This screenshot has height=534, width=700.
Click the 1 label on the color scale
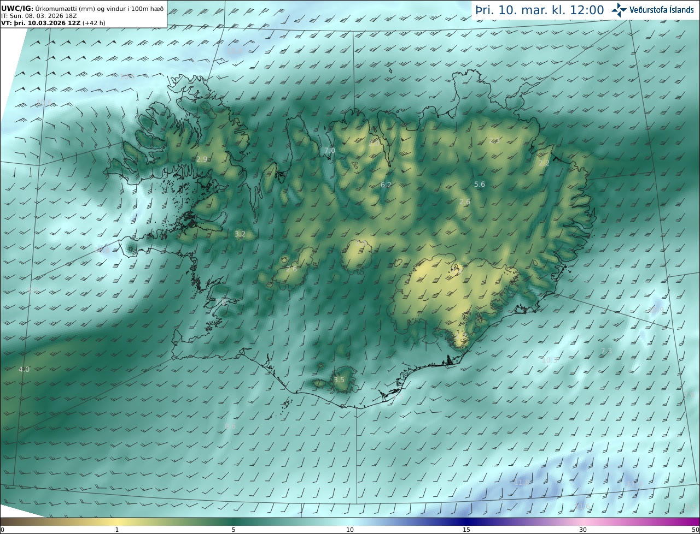tap(117, 530)
